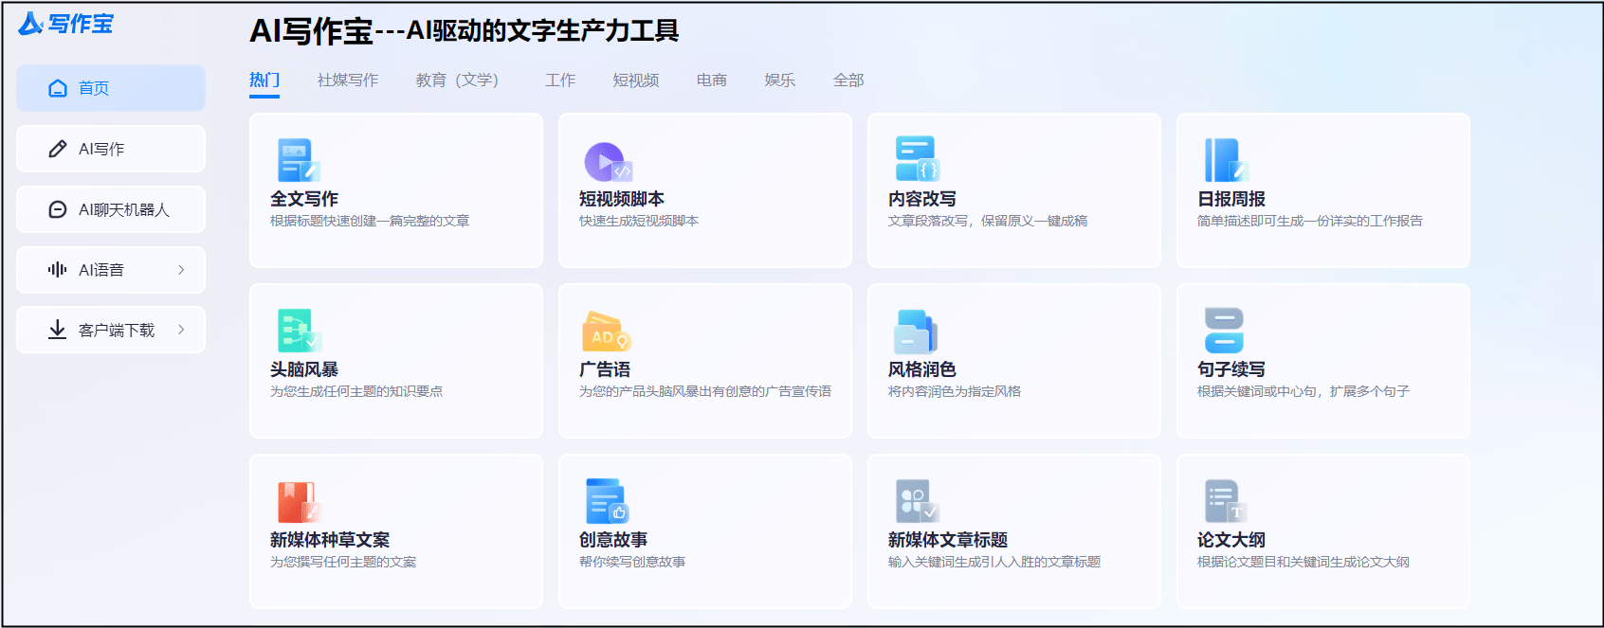Switch to the 全部 tab
This screenshot has height=628, width=1604.
click(x=848, y=81)
